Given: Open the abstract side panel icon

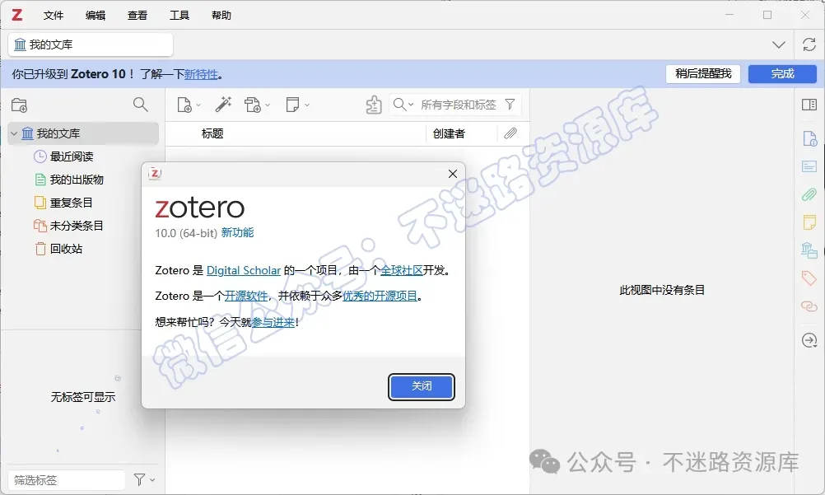Looking at the screenshot, I should click(809, 167).
